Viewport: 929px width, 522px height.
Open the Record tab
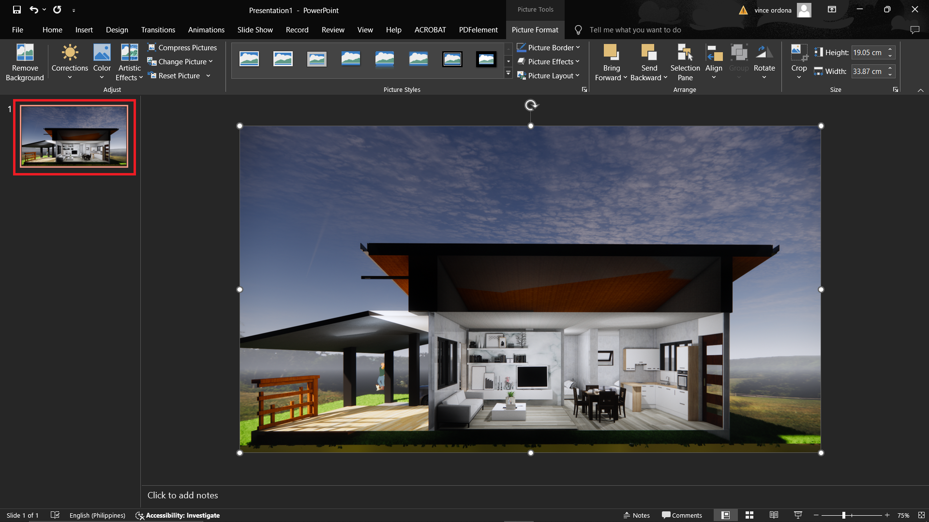[x=297, y=29]
